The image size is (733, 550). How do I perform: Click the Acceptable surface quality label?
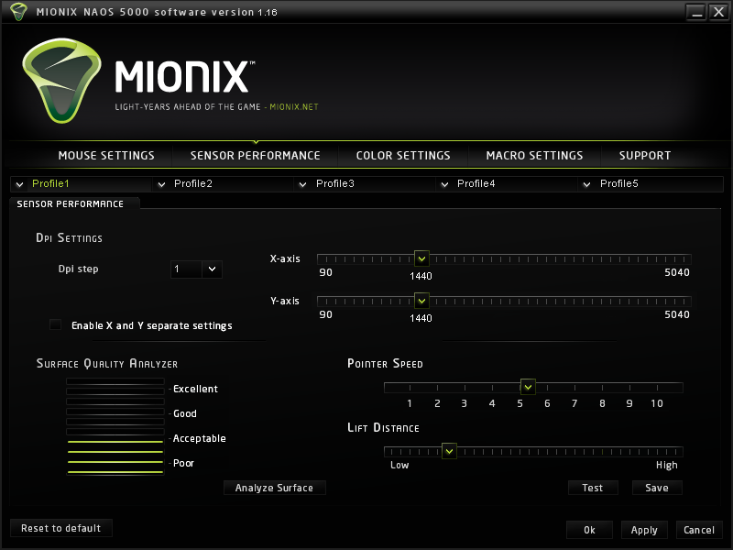pyautogui.click(x=200, y=438)
